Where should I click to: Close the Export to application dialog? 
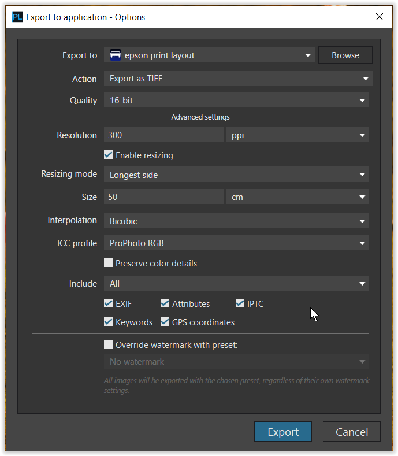[x=380, y=17]
